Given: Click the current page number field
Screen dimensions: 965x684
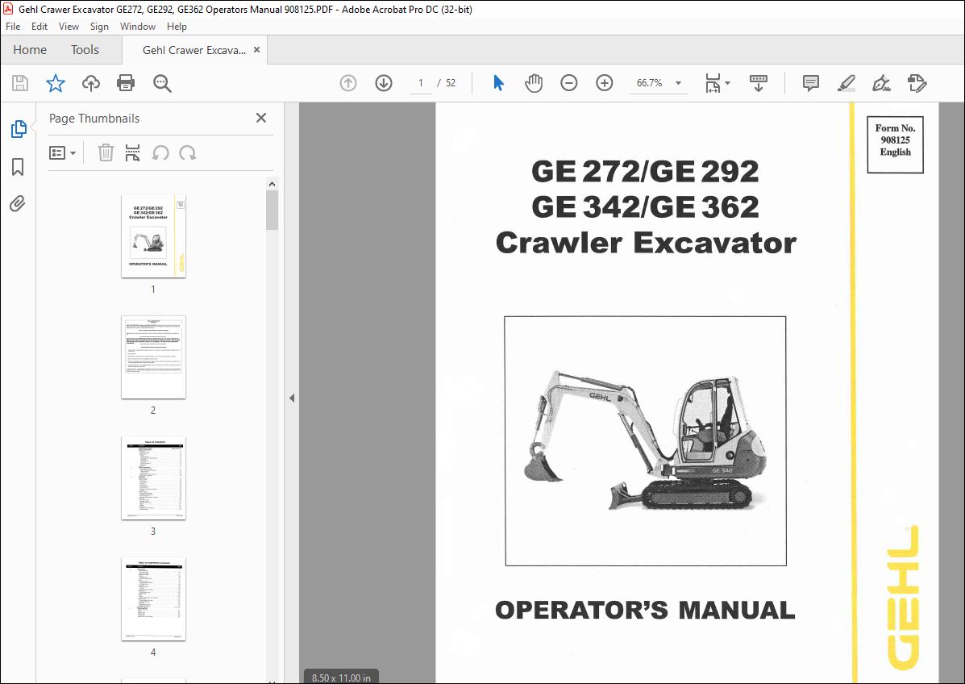Looking at the screenshot, I should (x=421, y=83).
